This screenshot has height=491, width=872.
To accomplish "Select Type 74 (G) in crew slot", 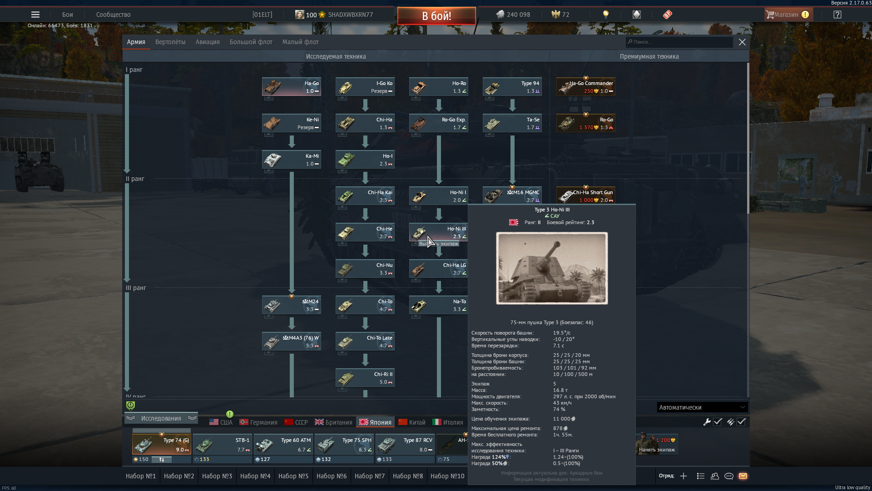I will pyautogui.click(x=162, y=445).
